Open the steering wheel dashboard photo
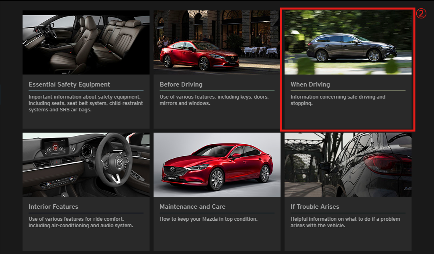The image size is (434, 254). (86, 165)
